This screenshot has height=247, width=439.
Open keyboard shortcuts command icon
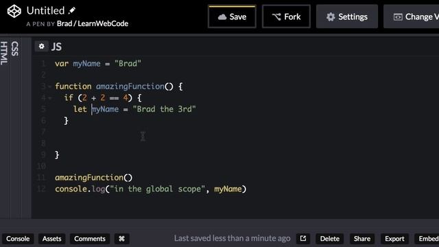[121, 239]
